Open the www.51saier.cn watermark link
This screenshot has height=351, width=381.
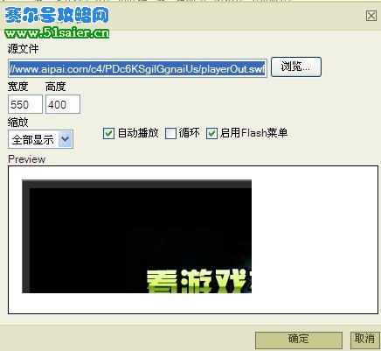pyautogui.click(x=57, y=32)
